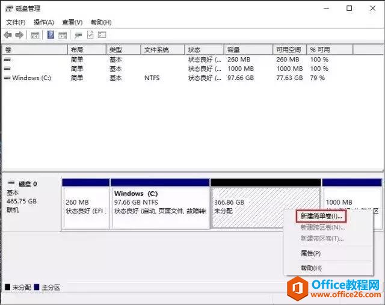Viewport: 385px width, 305px height.
Task: Click the disk list settings toolbar icon
Action: coord(102,35)
